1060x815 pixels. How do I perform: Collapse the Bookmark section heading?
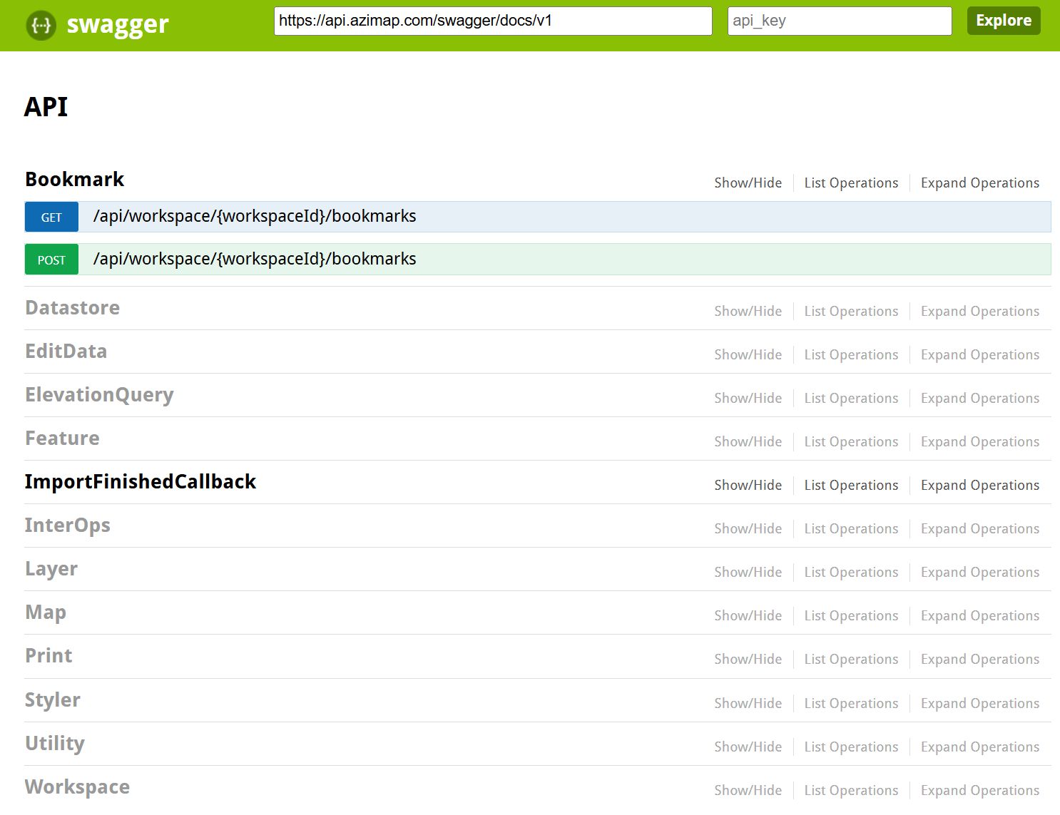(x=75, y=180)
